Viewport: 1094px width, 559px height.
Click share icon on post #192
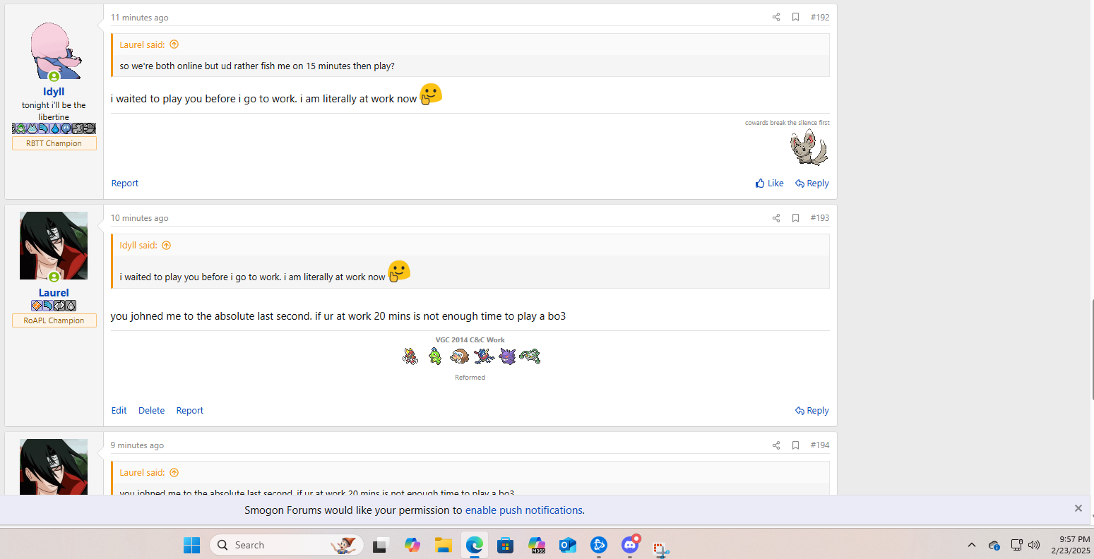pos(775,17)
